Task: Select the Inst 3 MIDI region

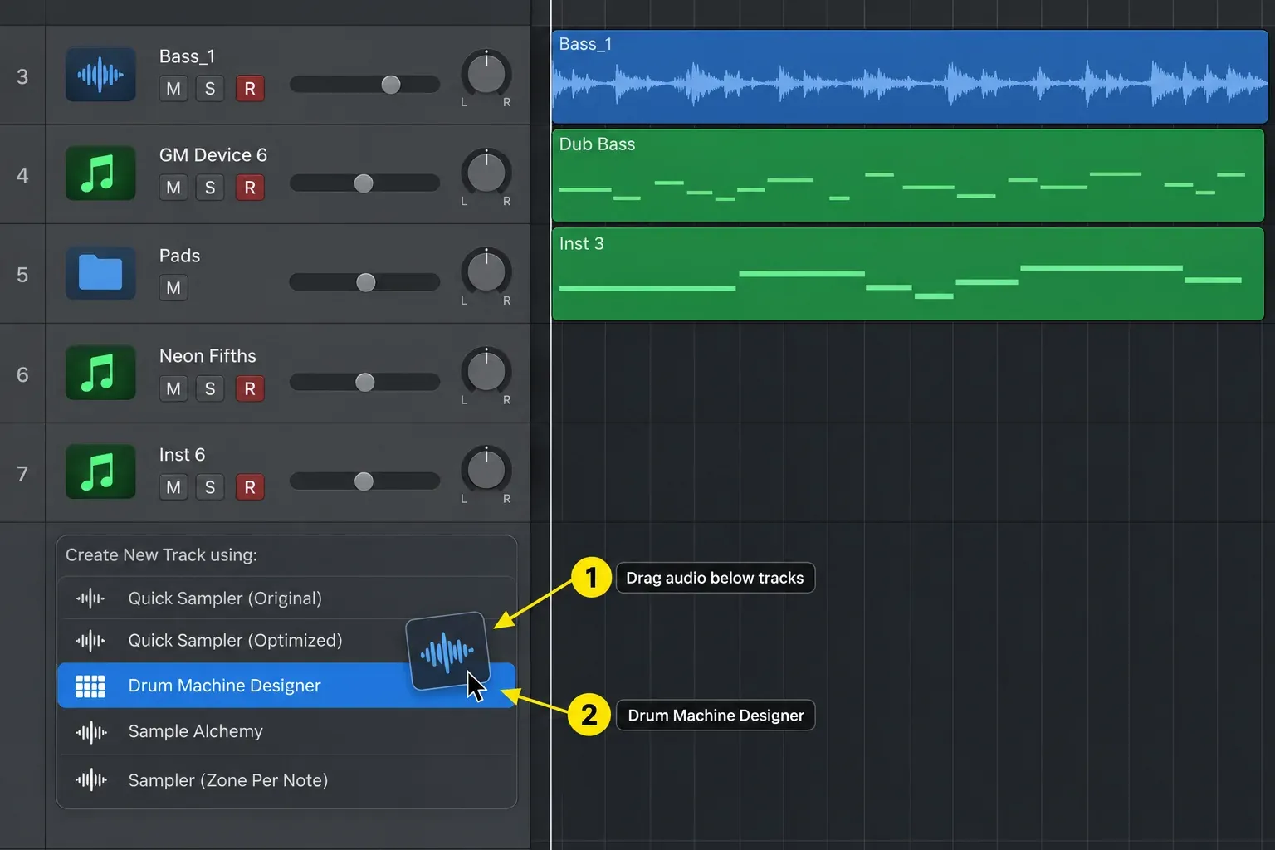Action: (908, 274)
